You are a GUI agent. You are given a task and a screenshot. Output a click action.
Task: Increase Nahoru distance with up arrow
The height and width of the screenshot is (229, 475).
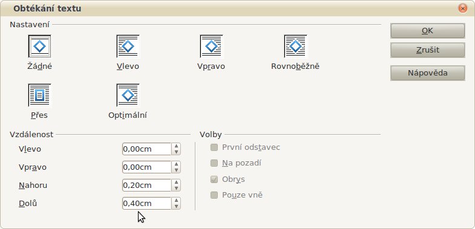pos(176,182)
